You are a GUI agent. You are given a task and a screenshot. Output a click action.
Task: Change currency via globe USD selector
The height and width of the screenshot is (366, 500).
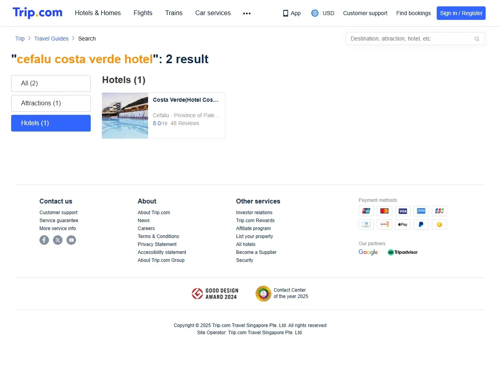tap(323, 13)
